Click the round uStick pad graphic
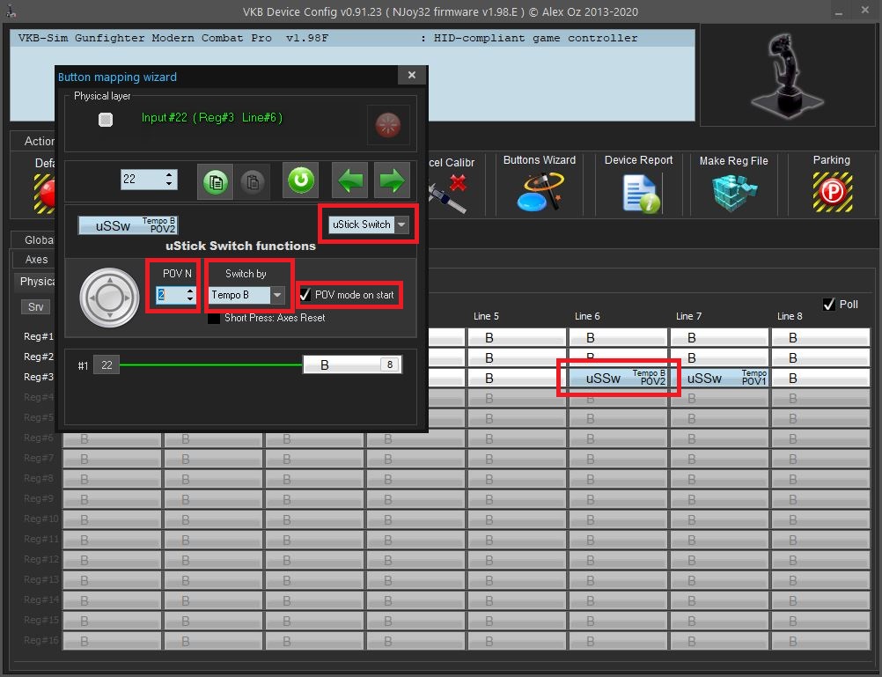Image resolution: width=882 pixels, height=677 pixels. point(109,298)
